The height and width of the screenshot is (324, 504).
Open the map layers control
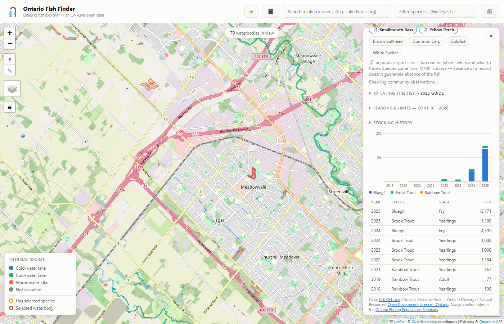tap(12, 89)
